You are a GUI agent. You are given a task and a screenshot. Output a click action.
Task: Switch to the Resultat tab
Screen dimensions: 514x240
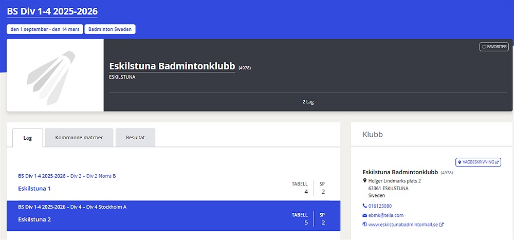point(135,137)
